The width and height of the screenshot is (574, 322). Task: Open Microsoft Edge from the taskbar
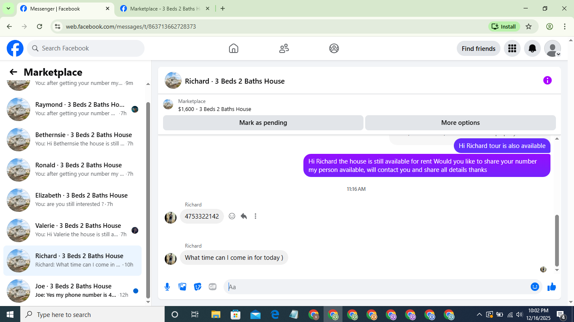coord(275,314)
